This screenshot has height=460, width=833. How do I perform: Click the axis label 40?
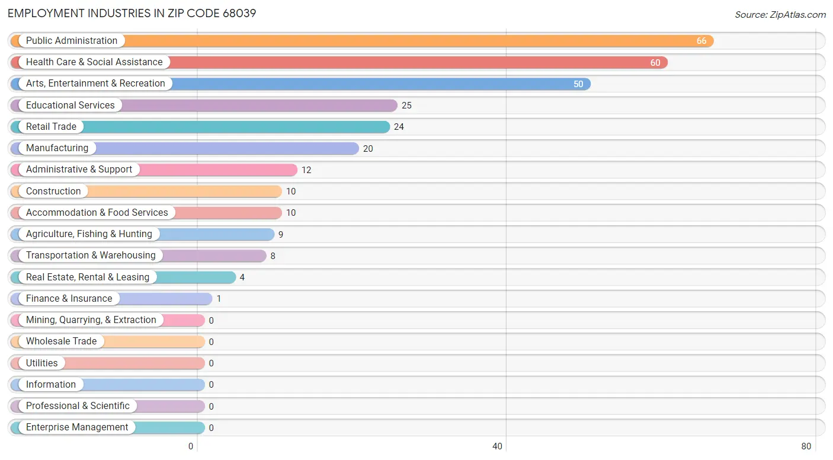(498, 446)
